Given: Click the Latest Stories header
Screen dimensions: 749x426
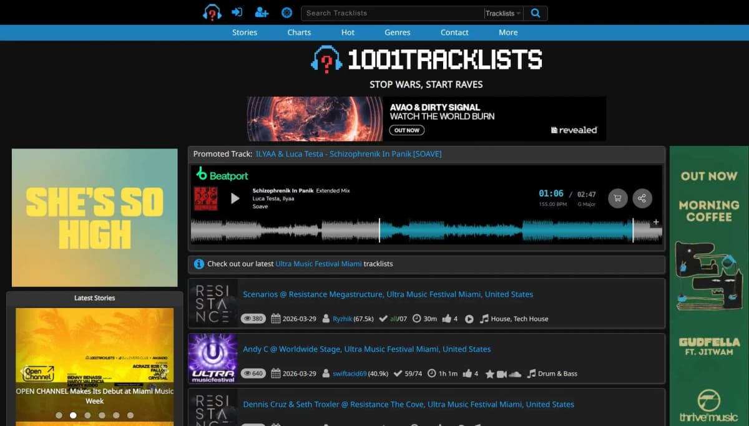Looking at the screenshot, I should click(x=95, y=298).
